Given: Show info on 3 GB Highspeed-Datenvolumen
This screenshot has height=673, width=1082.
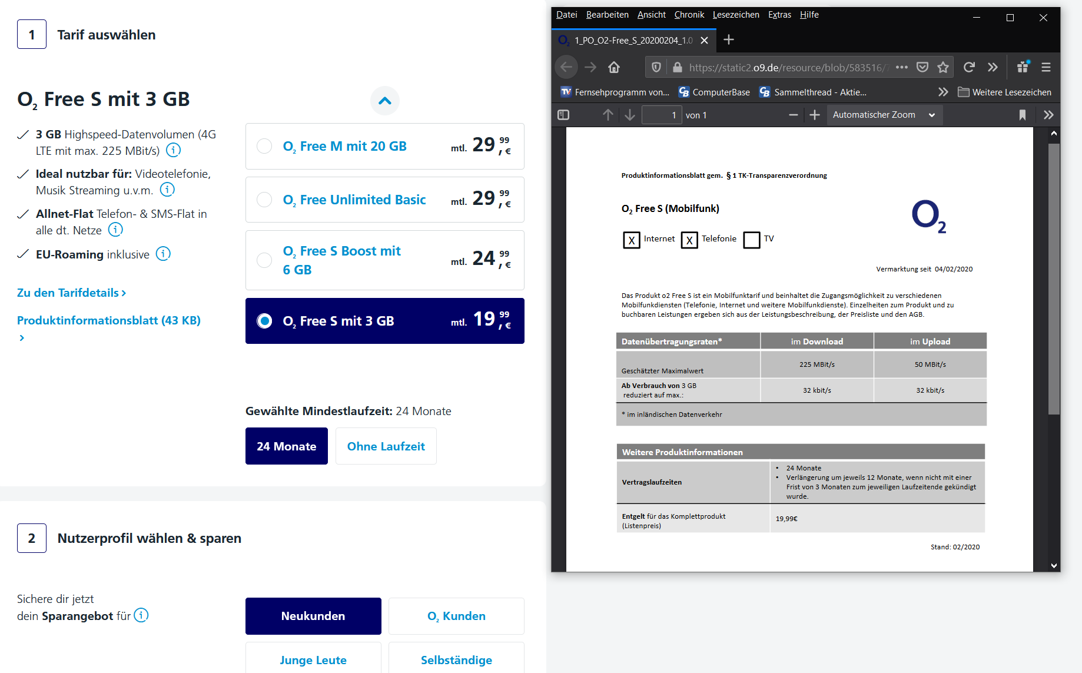Looking at the screenshot, I should [x=173, y=150].
